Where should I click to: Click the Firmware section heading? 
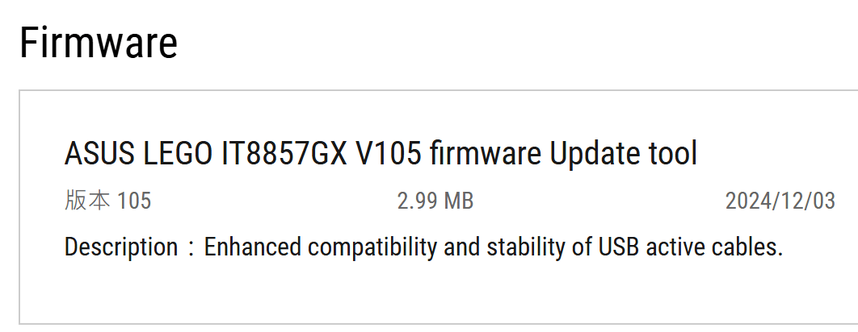[x=99, y=43]
